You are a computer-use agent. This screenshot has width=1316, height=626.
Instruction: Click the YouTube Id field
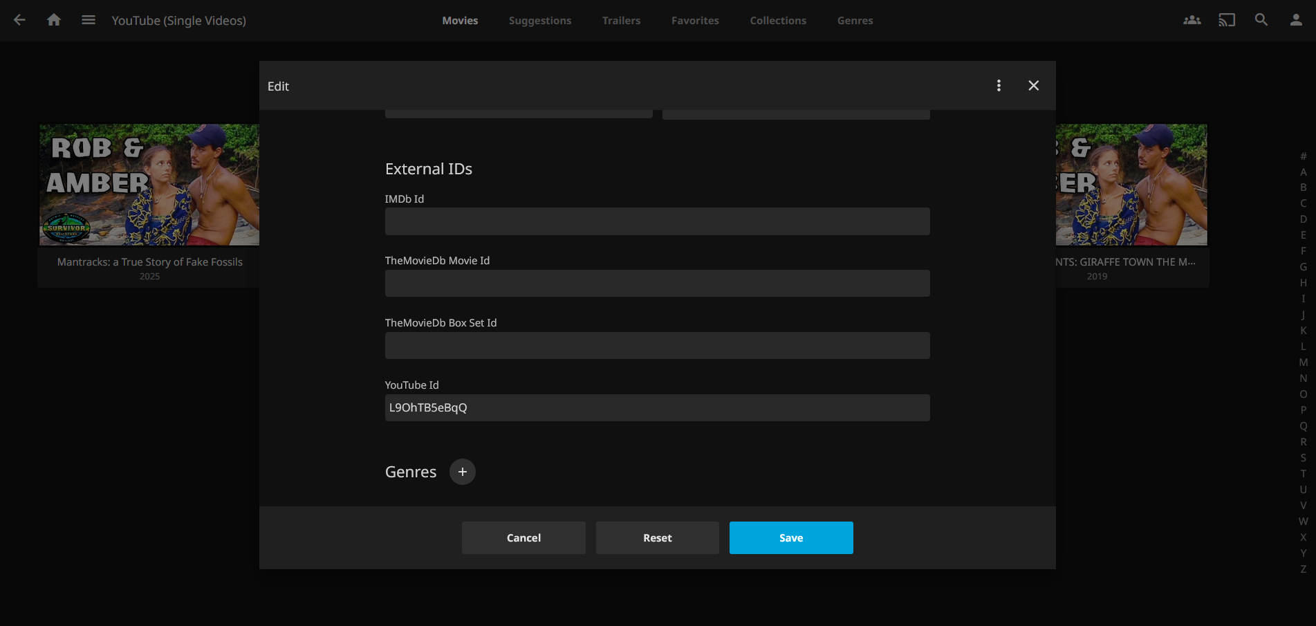coord(657,407)
